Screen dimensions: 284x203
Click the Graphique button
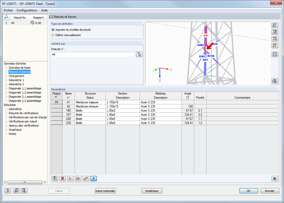tap(152, 191)
